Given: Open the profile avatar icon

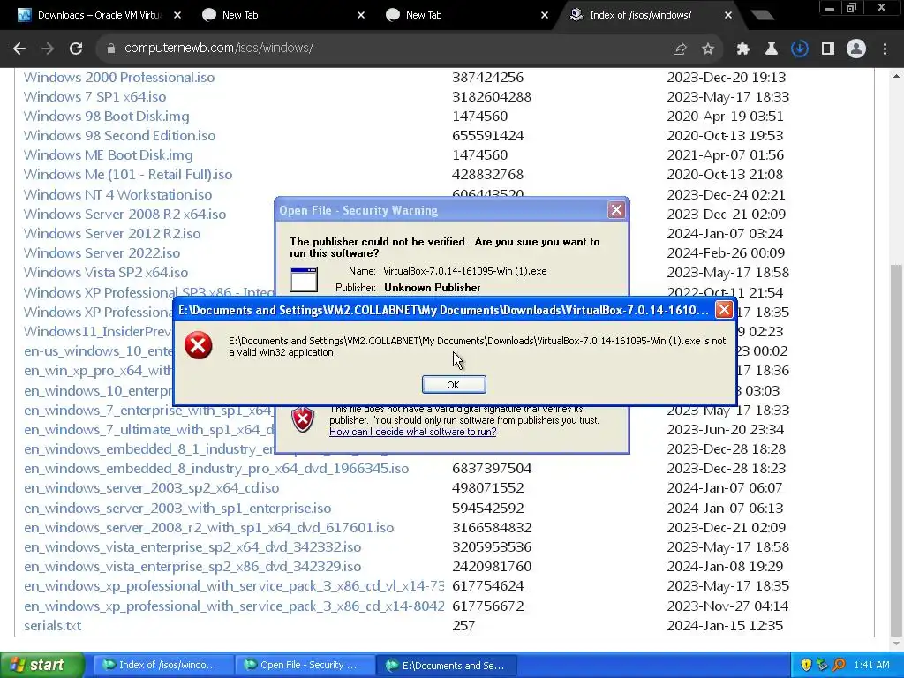Looking at the screenshot, I should (x=856, y=49).
